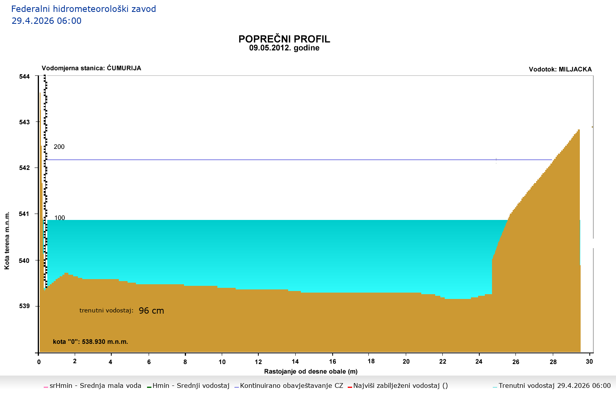Click the 'Kota terena m.n.m.' vertical axis title
Screen dimensions: 616x397
[7, 241]
